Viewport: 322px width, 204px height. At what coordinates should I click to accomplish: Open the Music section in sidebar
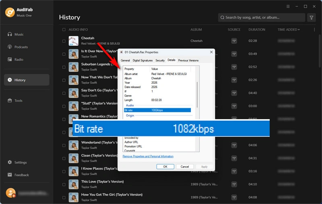click(x=16, y=34)
